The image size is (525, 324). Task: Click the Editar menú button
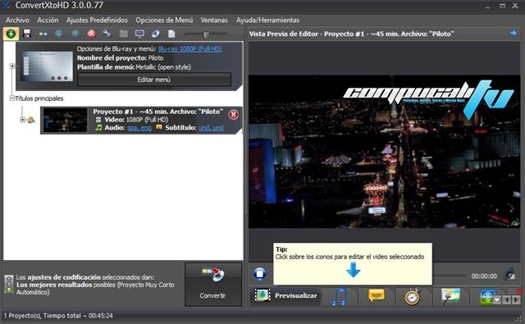(x=154, y=80)
